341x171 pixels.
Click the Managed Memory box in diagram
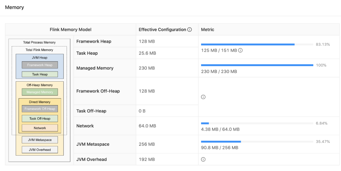pos(40,92)
